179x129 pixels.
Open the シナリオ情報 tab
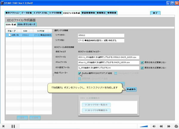pos(56,13)
